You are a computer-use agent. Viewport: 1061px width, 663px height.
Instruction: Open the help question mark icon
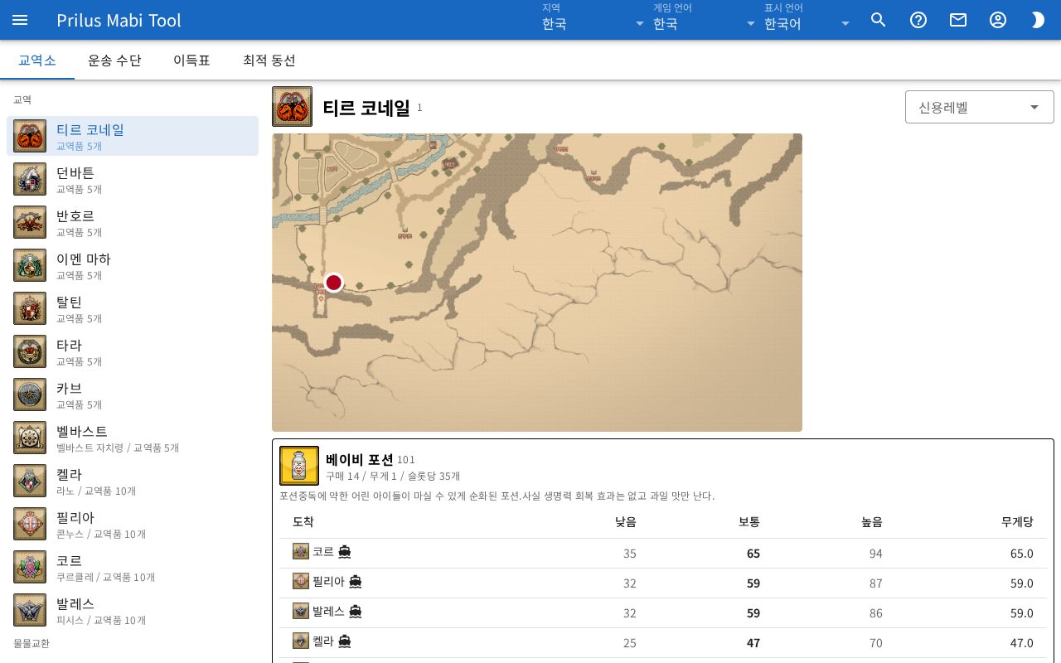(918, 20)
